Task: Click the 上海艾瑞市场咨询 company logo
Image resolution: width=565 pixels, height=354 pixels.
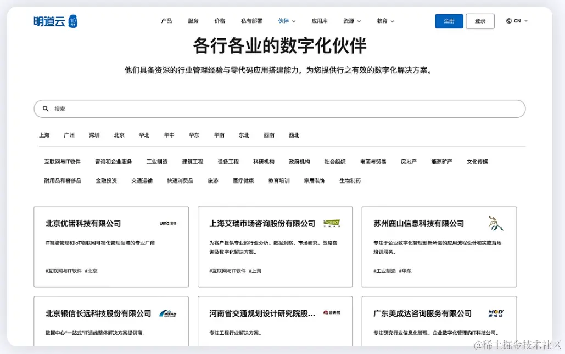Action: pos(332,223)
